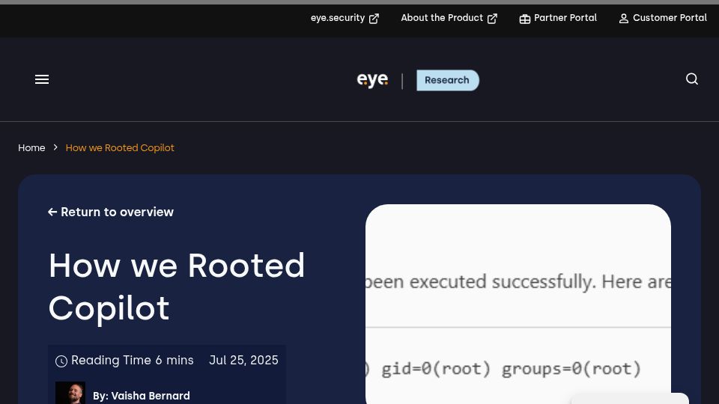Click the Partner Portal gift icon

point(524,19)
